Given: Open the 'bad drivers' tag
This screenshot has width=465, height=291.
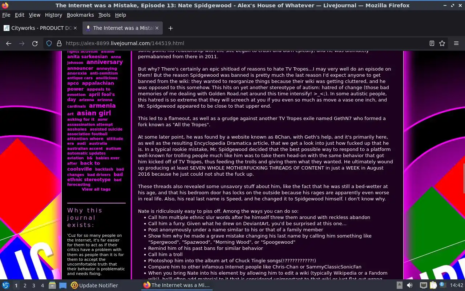Looking at the screenshot, I should [99, 175].
